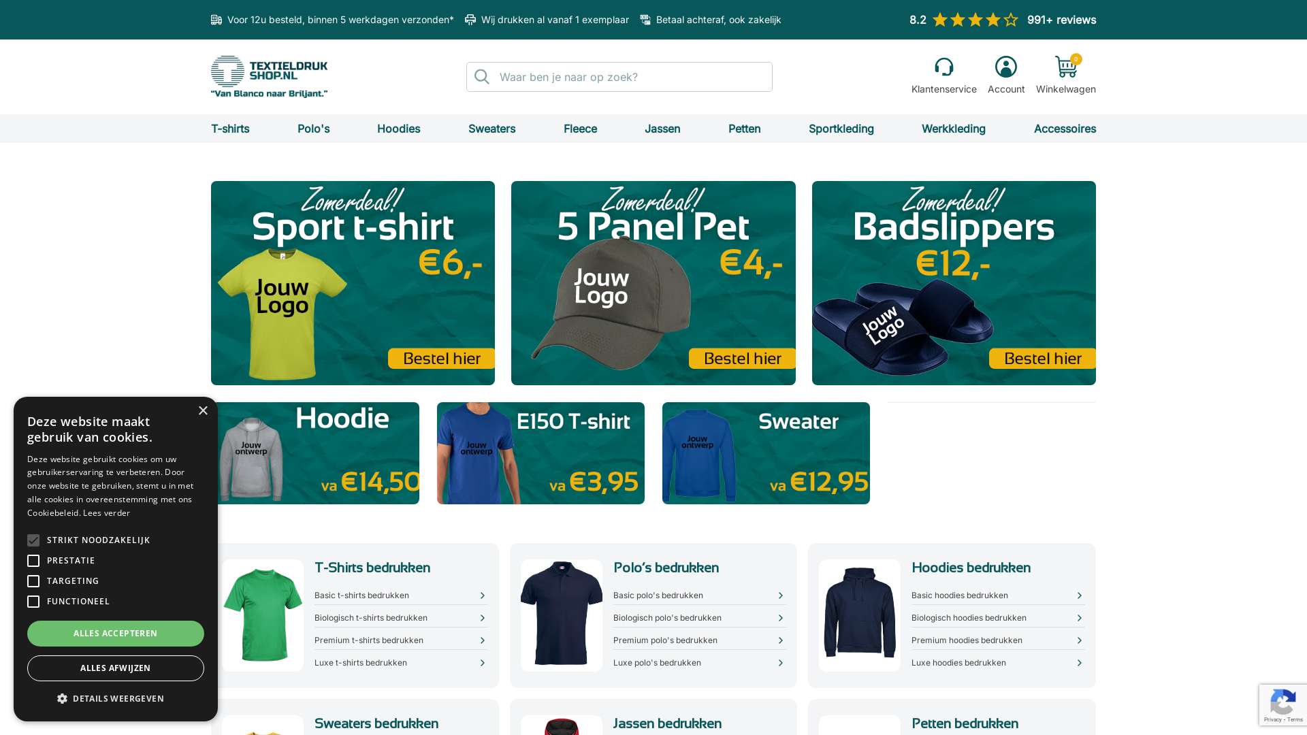
Task: Expand Premium polo's bedrukken chevron
Action: click(x=781, y=640)
